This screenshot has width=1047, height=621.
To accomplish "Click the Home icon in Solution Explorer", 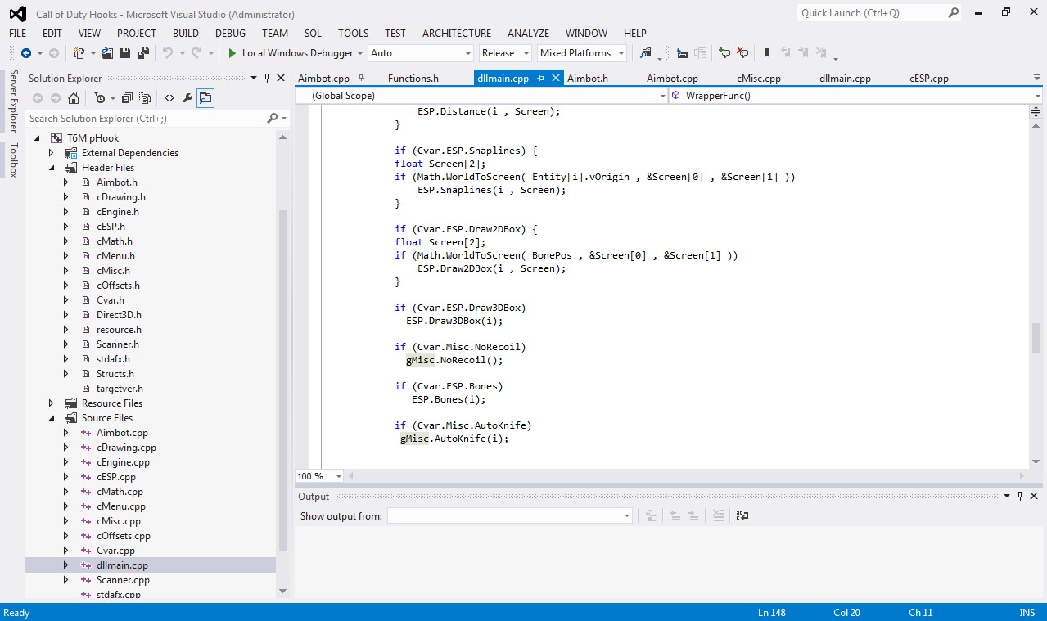I will click(74, 98).
